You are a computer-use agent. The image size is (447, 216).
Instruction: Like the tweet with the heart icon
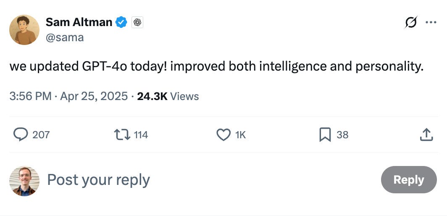tap(223, 134)
